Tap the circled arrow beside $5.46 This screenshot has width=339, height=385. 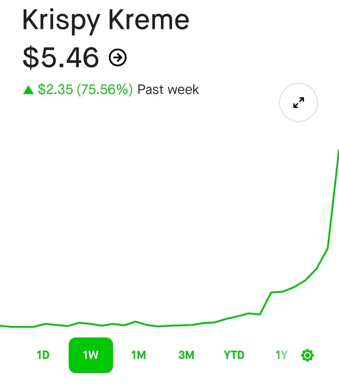tap(118, 58)
